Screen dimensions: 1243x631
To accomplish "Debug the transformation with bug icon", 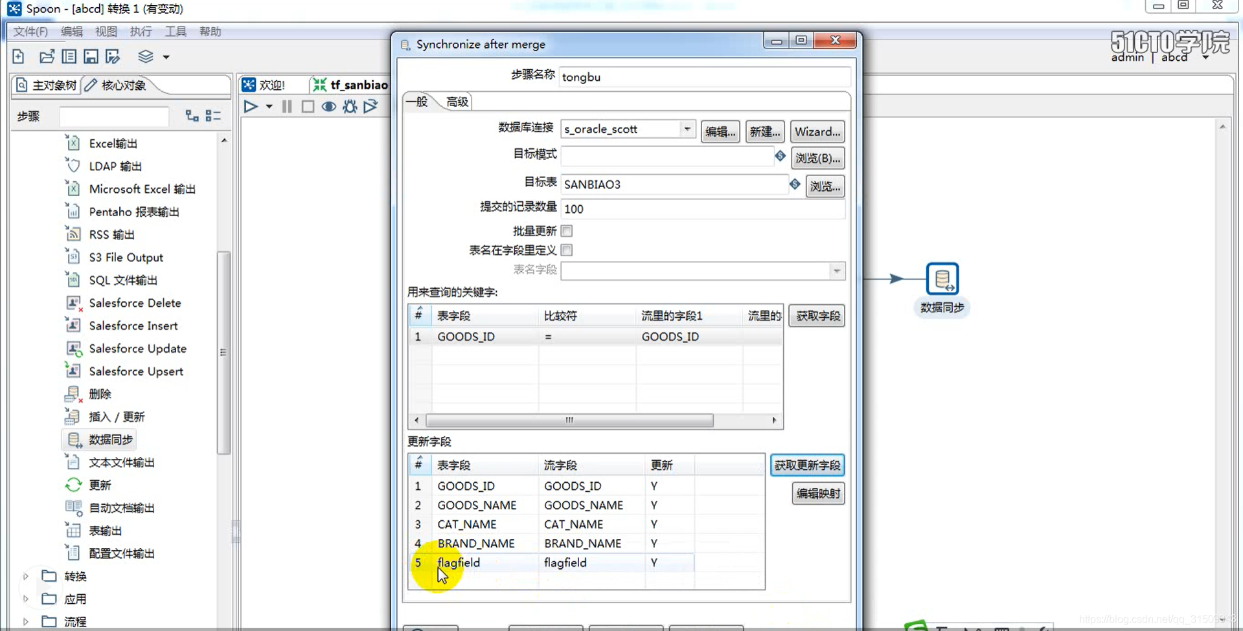I will click(350, 107).
